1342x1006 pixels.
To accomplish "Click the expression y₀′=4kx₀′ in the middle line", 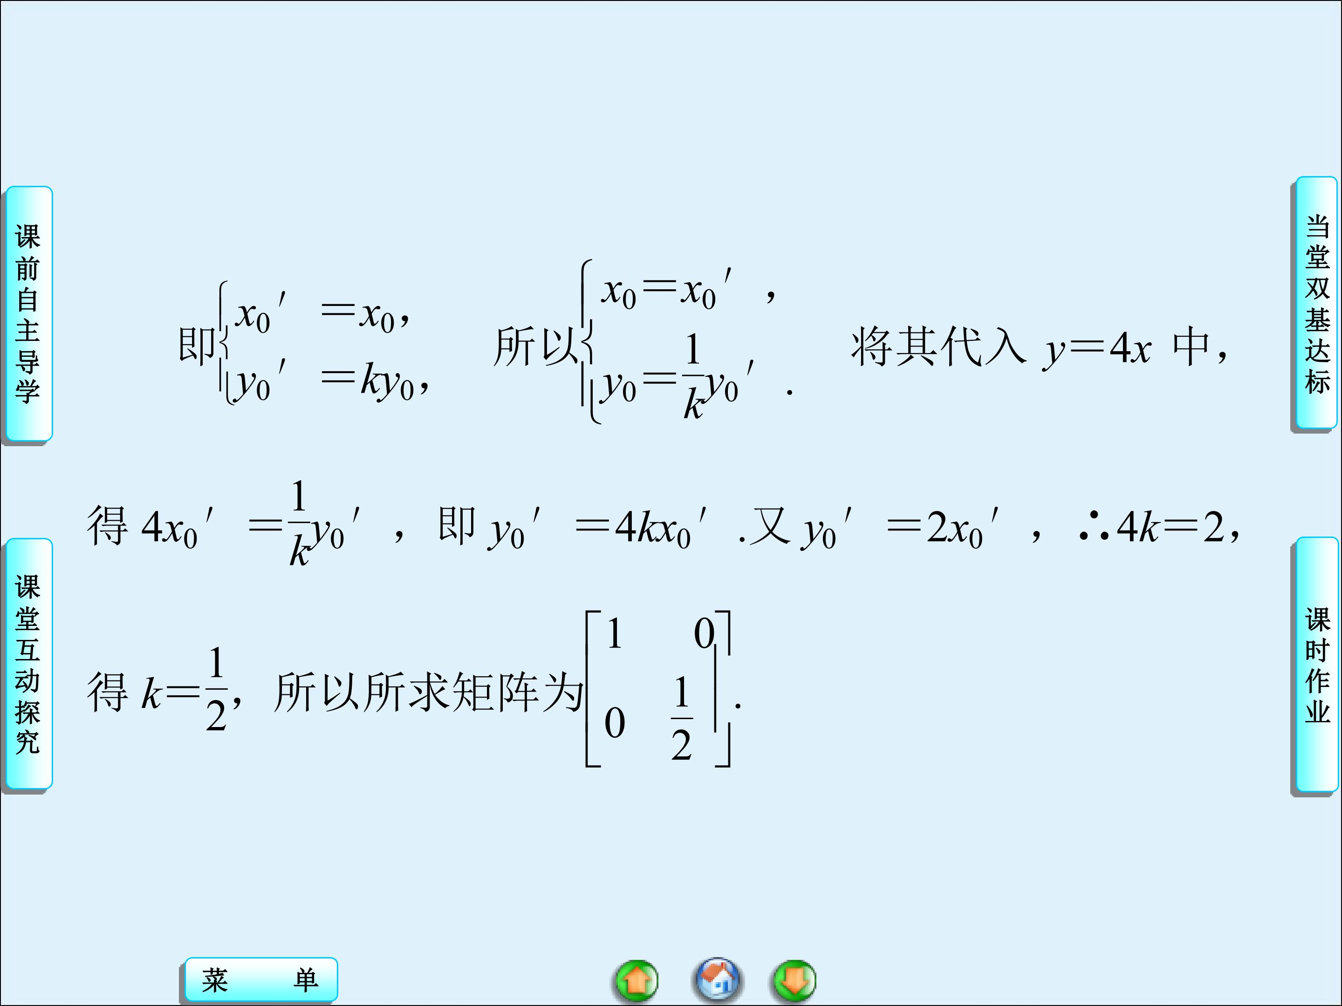I will 597,528.
